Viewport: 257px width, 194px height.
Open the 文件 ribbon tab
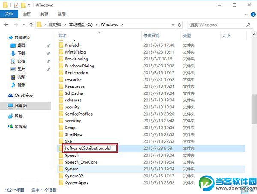coord(9,14)
